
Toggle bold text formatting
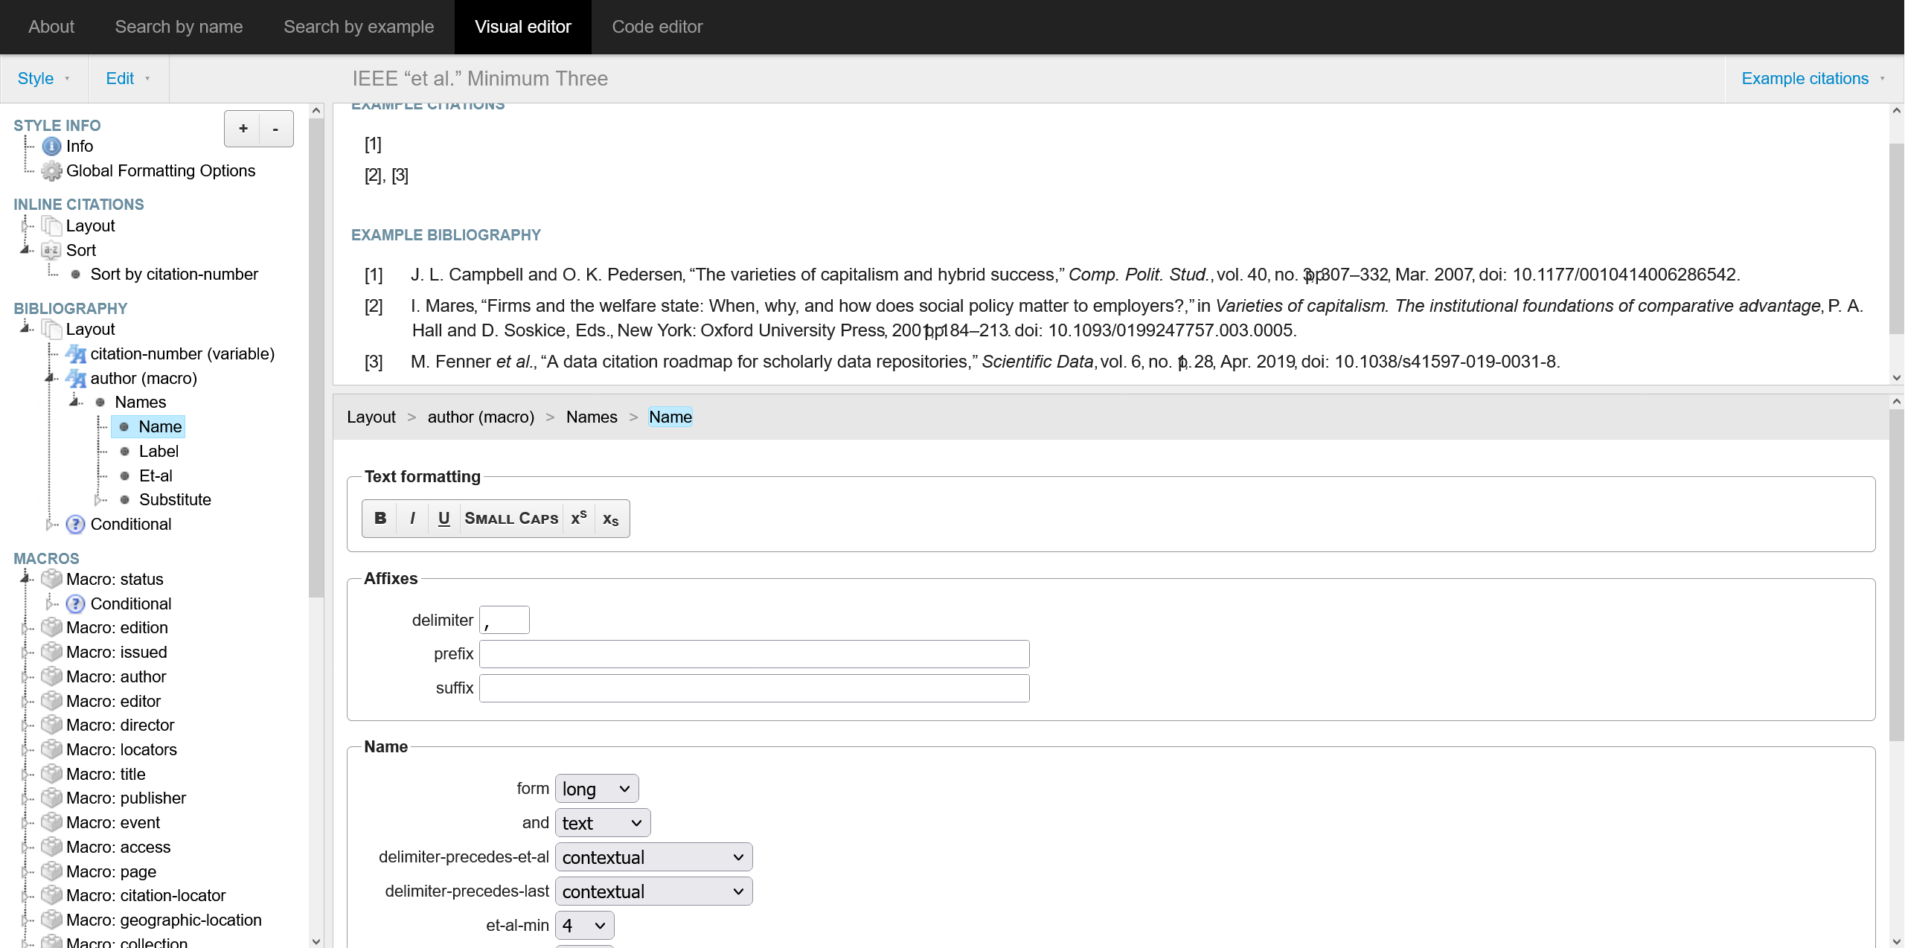coord(380,519)
